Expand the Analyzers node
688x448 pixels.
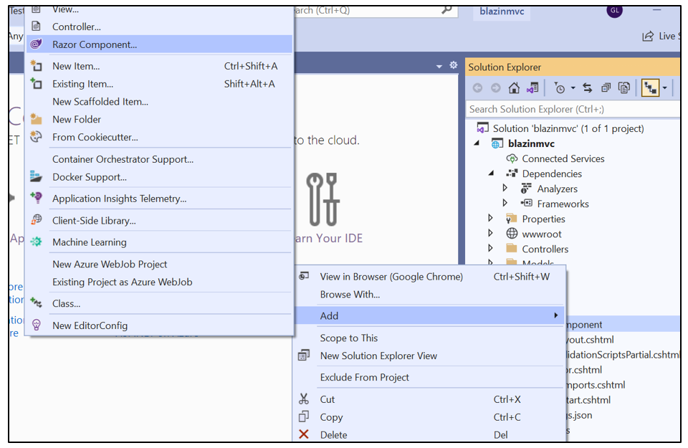(505, 189)
